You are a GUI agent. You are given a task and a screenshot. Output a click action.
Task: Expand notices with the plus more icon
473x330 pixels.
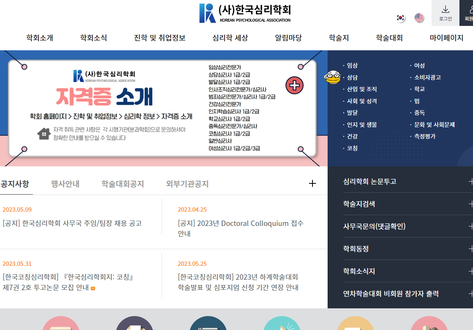pyautogui.click(x=312, y=183)
